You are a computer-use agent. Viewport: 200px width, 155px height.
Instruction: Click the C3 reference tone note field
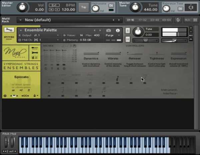coord(191,7)
